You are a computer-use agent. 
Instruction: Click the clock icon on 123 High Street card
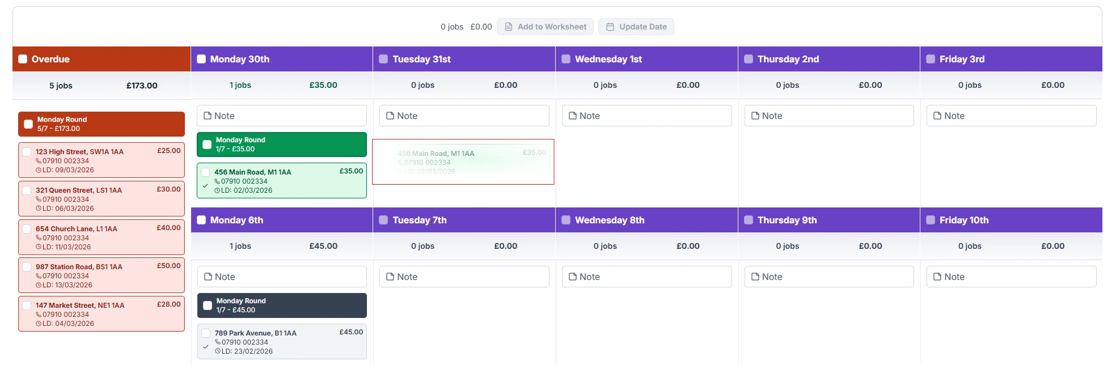click(38, 169)
